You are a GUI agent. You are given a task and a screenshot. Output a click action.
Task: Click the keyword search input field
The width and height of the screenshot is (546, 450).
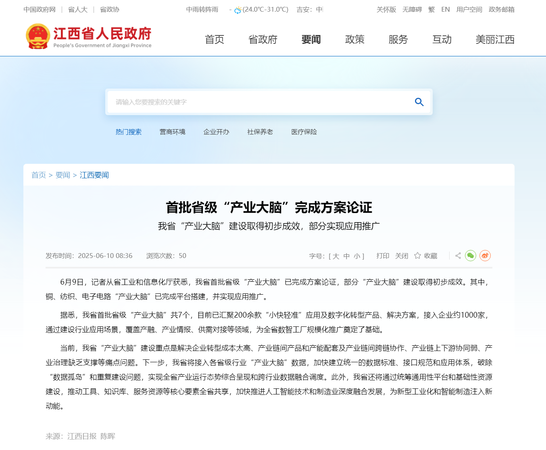(x=258, y=102)
